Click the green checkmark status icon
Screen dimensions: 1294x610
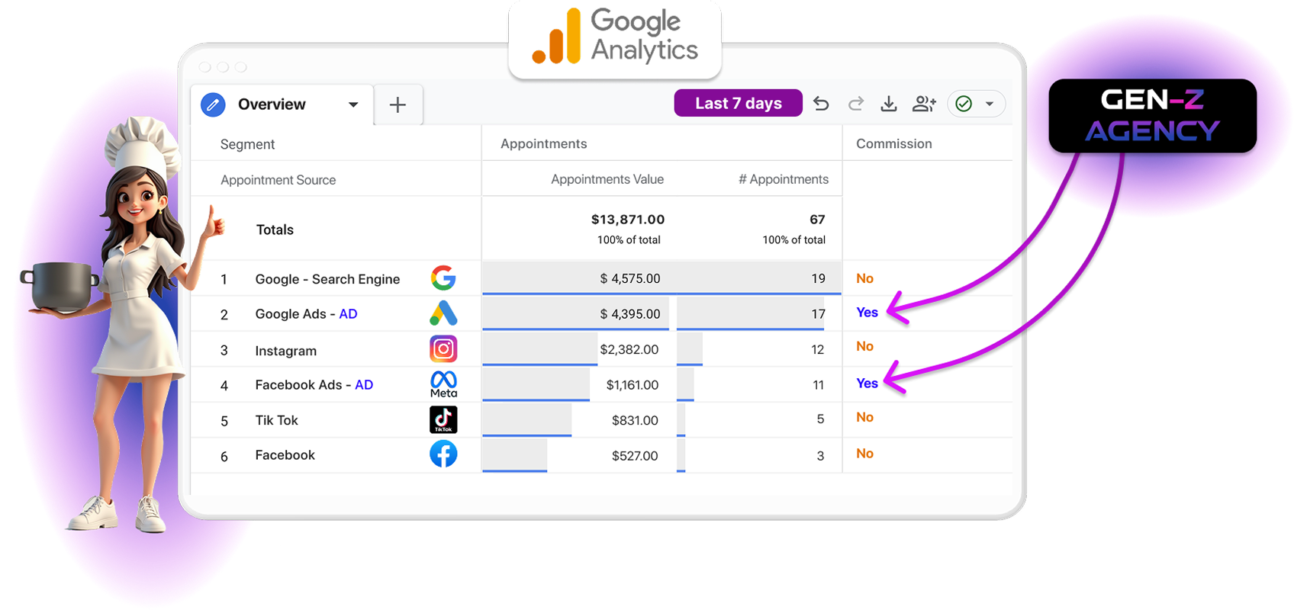[964, 104]
